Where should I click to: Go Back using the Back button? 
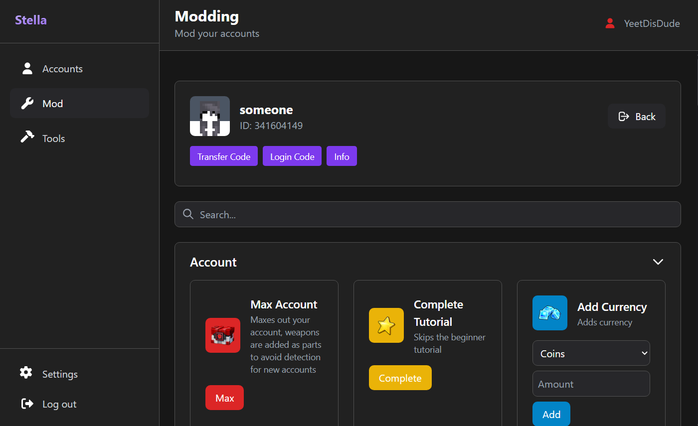point(636,117)
